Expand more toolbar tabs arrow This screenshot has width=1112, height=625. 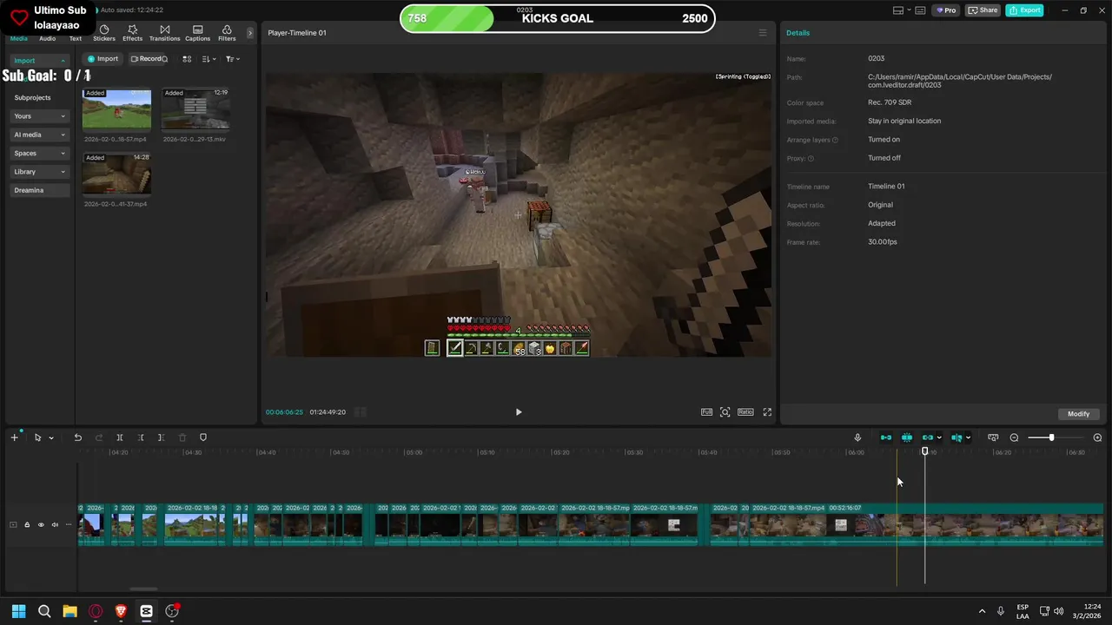point(250,33)
